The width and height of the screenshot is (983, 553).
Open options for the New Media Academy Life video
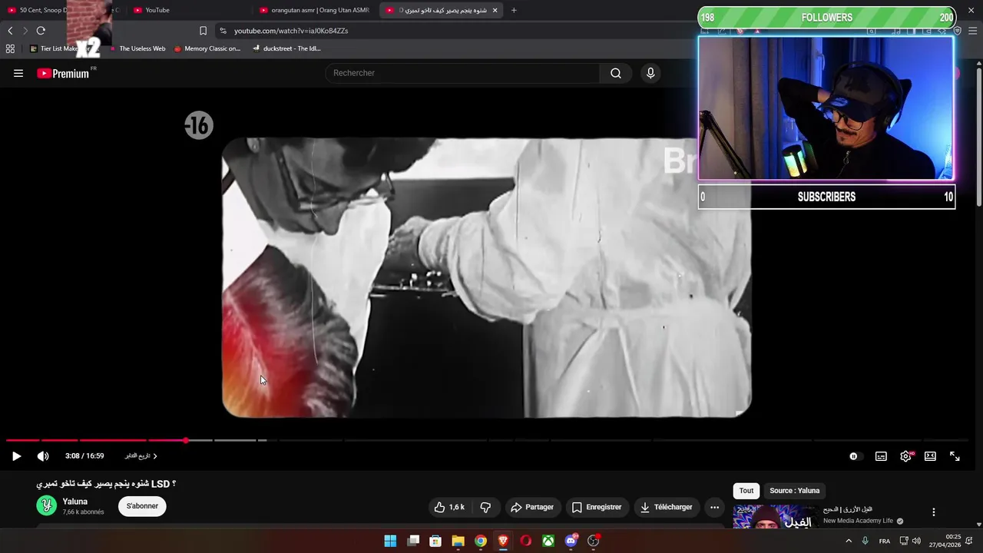934,512
